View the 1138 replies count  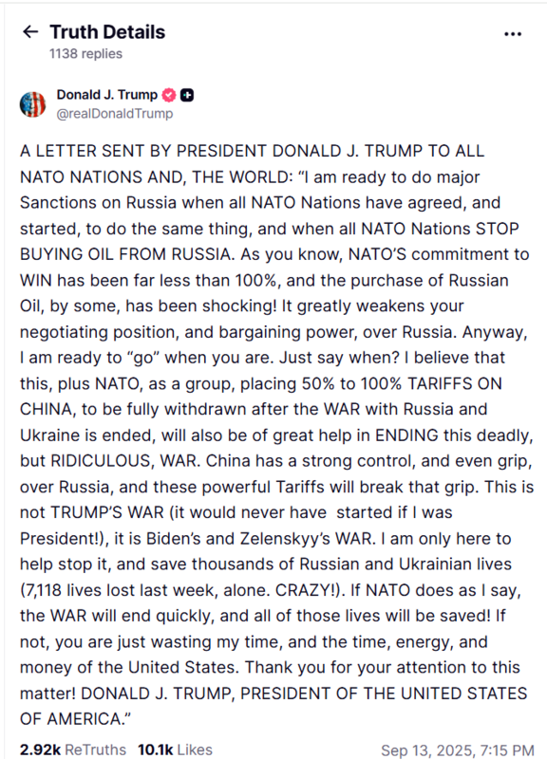(85, 54)
